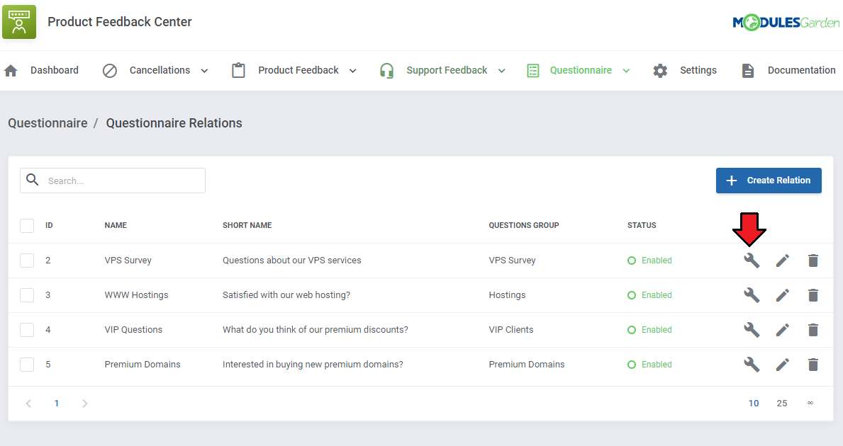Open the Product Feedback menu
The height and width of the screenshot is (446, 843).
point(298,70)
